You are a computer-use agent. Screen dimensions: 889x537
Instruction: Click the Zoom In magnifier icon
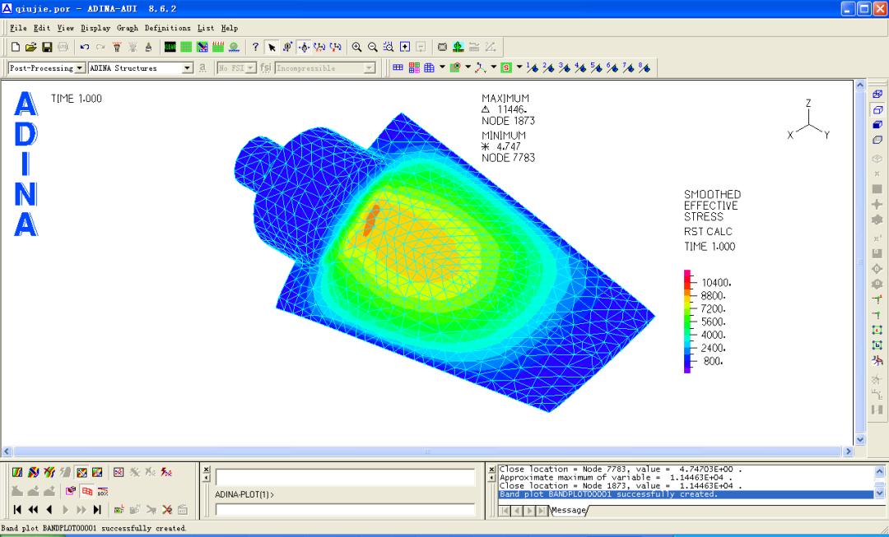(357, 48)
